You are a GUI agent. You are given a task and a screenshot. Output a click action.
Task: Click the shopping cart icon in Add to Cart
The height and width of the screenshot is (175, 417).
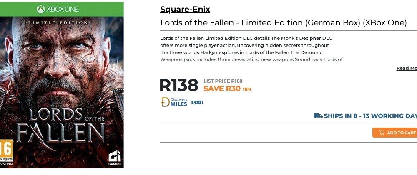(x=382, y=133)
